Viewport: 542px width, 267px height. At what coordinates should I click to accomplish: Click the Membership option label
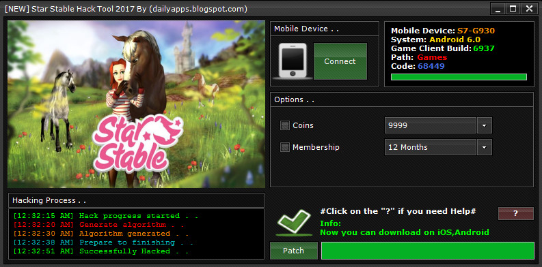click(x=316, y=147)
